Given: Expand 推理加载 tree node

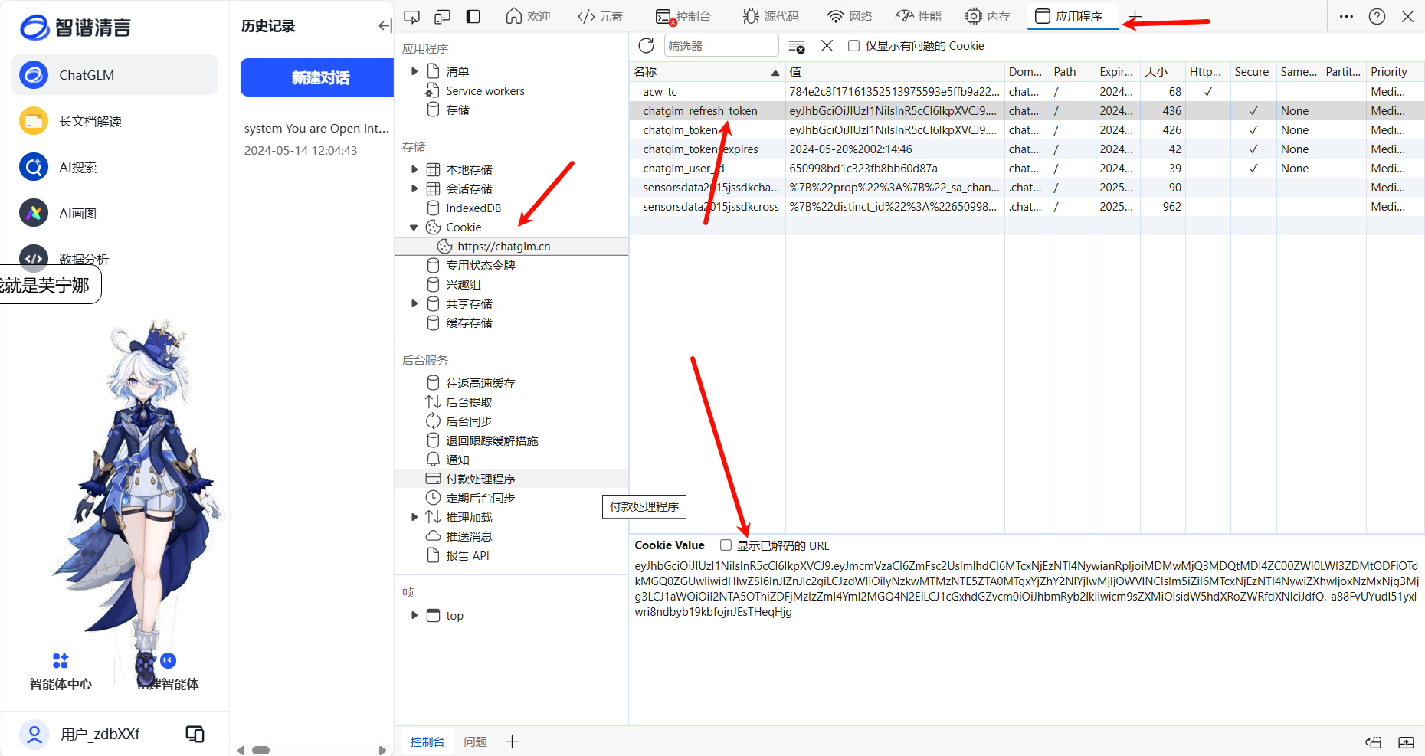Looking at the screenshot, I should 414,517.
